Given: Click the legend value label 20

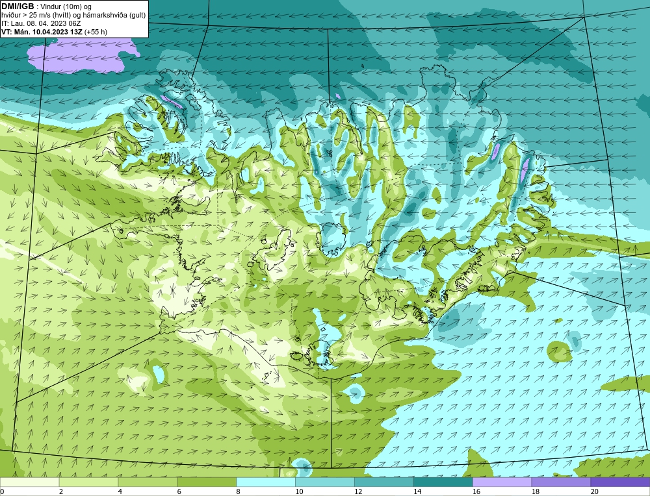Looking at the screenshot, I should [593, 491].
